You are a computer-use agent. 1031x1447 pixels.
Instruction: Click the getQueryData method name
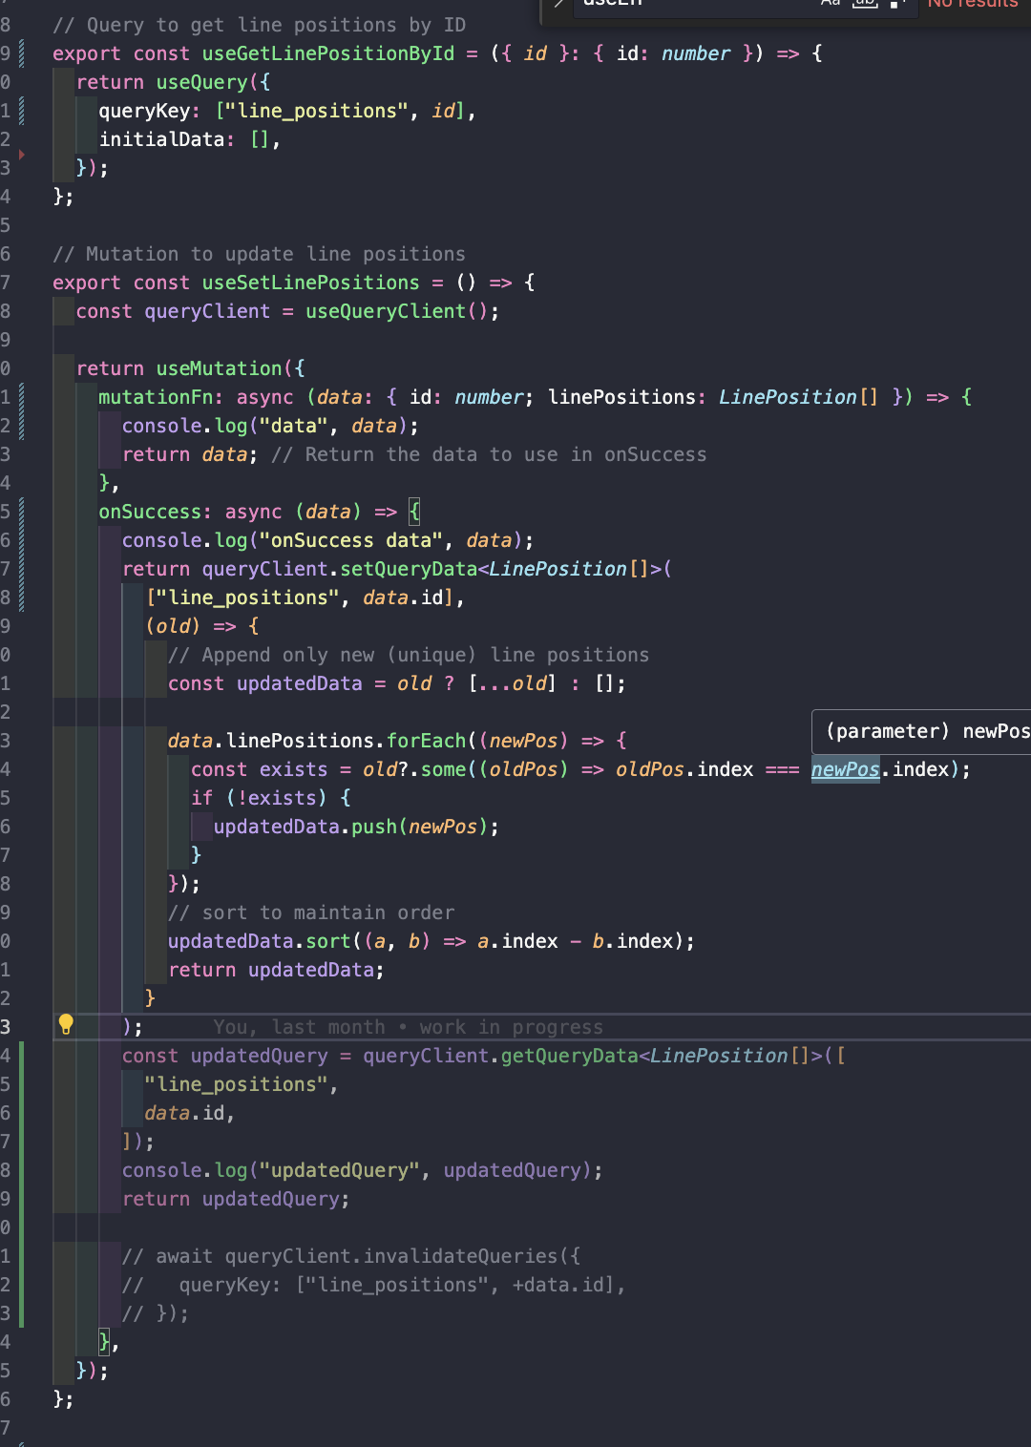click(x=569, y=1056)
